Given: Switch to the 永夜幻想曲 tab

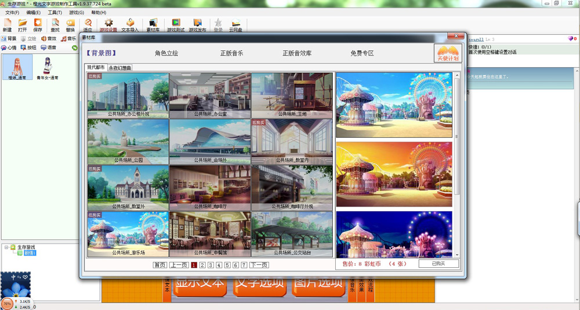Looking at the screenshot, I should 120,68.
